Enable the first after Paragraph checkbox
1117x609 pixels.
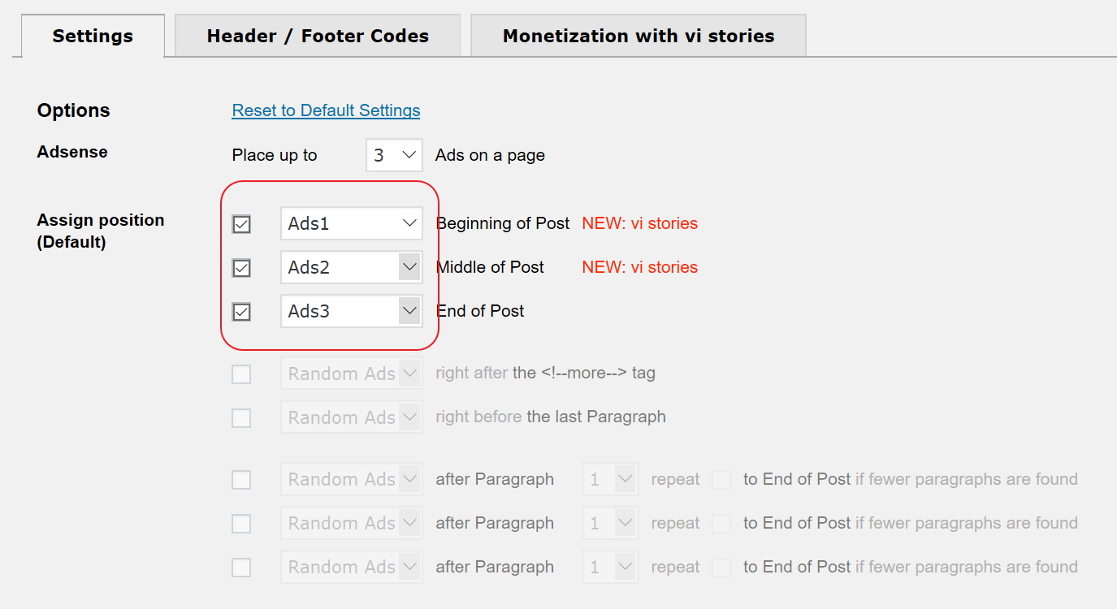241,480
